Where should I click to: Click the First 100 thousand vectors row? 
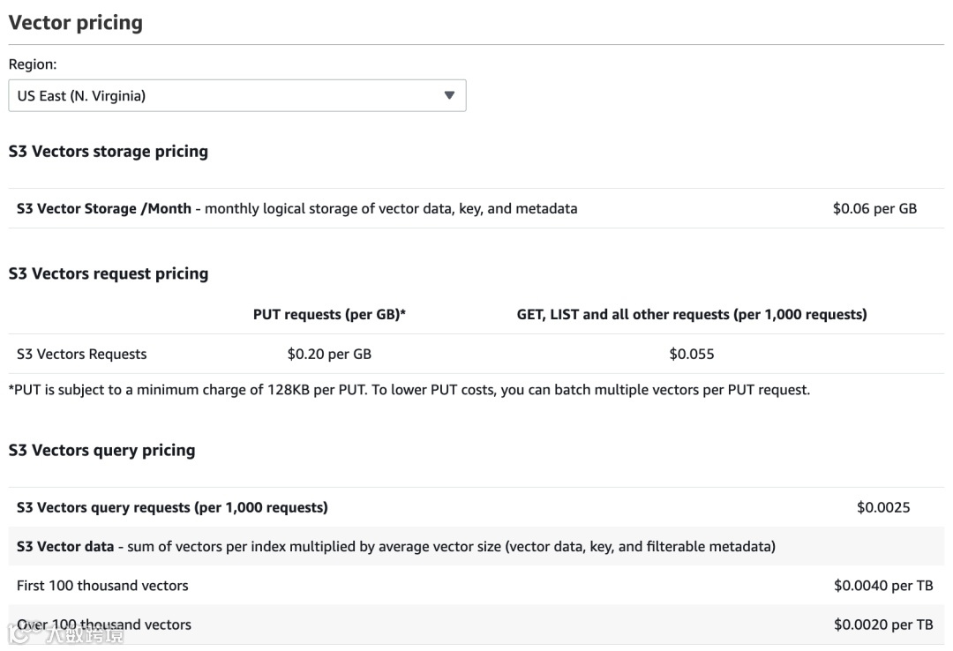(102, 585)
